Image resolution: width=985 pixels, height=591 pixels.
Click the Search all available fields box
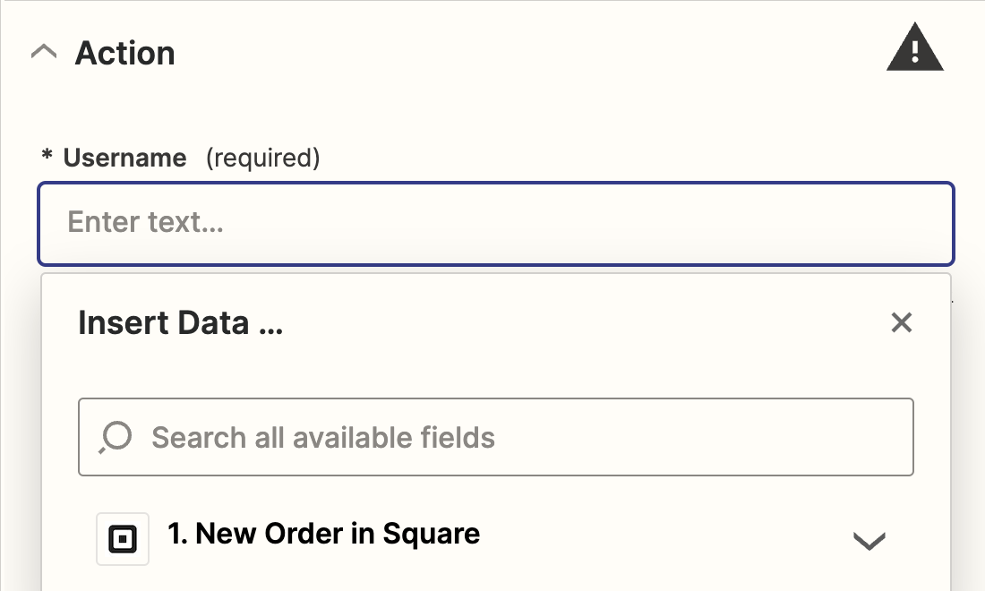pos(496,437)
